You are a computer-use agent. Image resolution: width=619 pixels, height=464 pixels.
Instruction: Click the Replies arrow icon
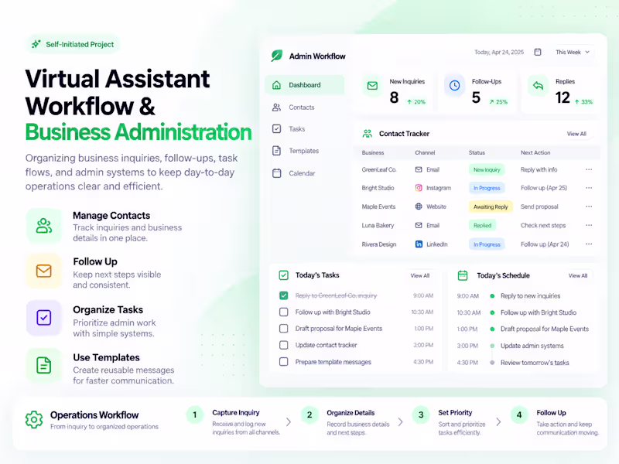tap(538, 86)
